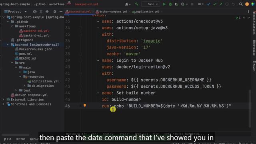The width and height of the screenshot is (256, 144).
Task: Select pom.xml in project tree
Action: click(x=26, y=54)
